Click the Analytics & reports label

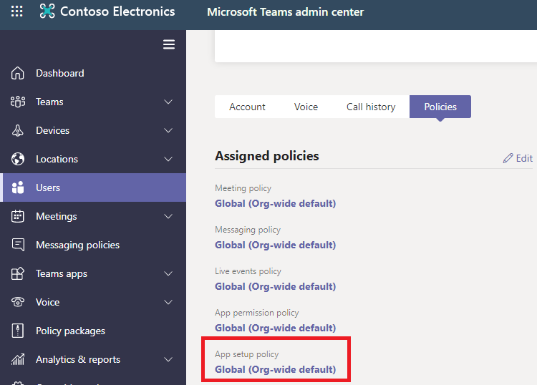click(x=78, y=359)
